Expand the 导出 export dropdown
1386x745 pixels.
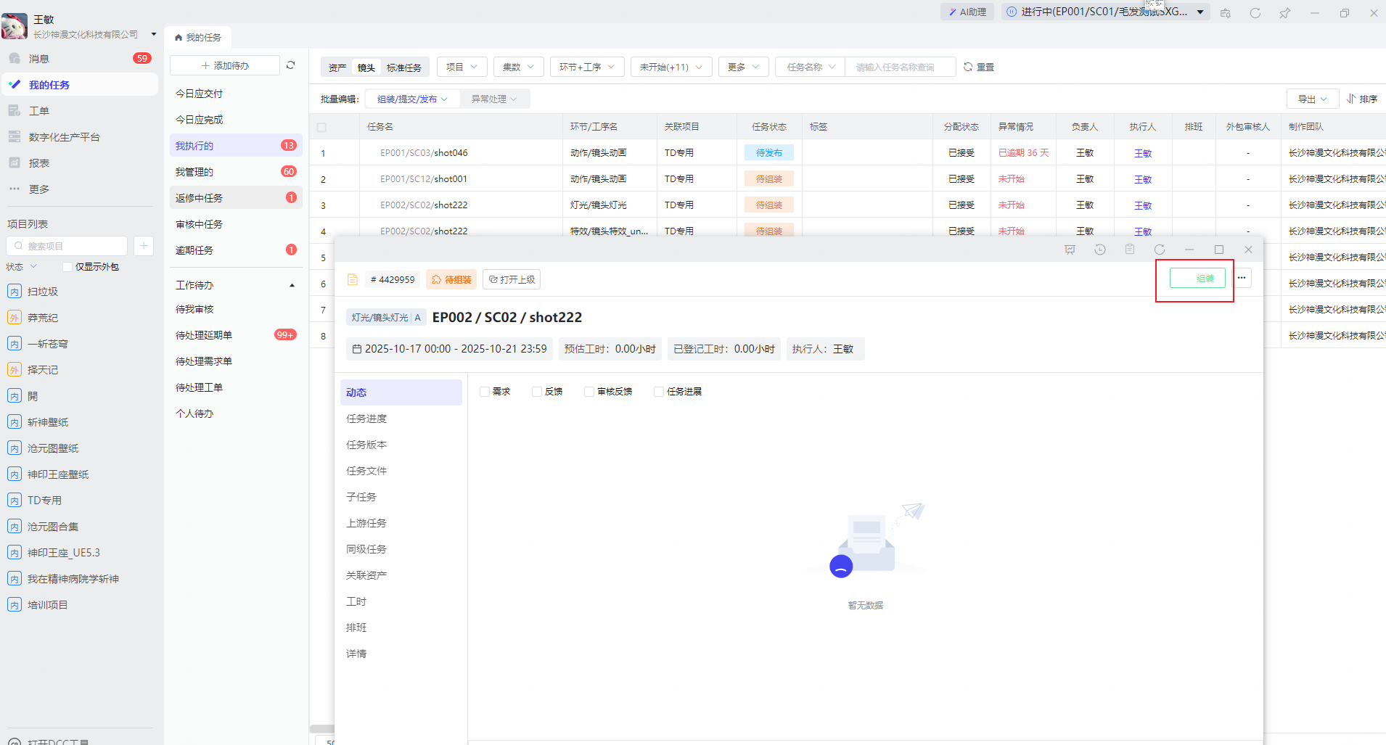[1312, 99]
